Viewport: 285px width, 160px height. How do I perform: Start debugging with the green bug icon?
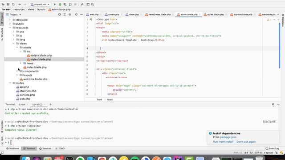point(60,4)
